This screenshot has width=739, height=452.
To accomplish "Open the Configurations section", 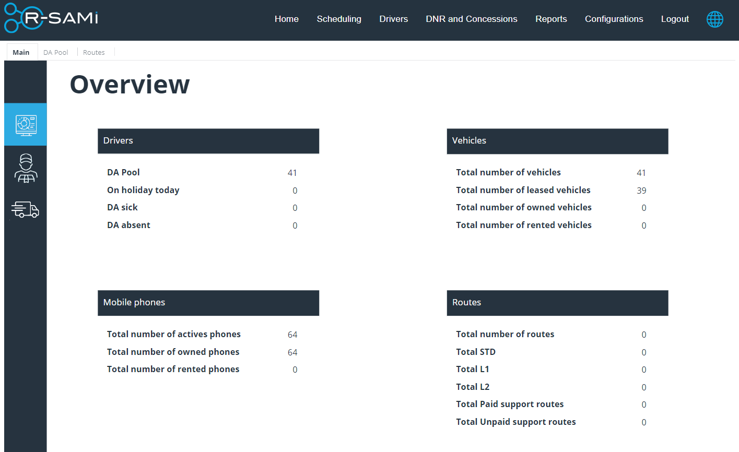I will 614,19.
